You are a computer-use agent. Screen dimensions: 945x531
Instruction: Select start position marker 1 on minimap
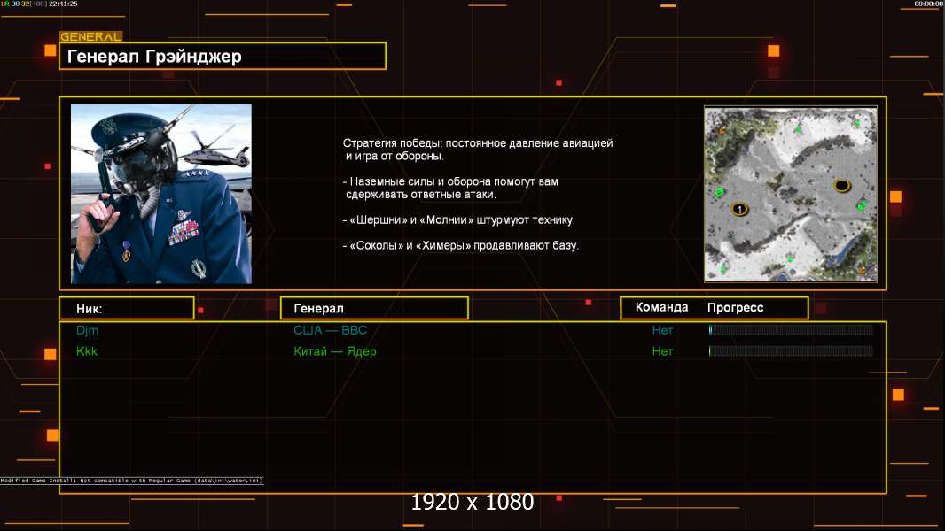coord(738,209)
